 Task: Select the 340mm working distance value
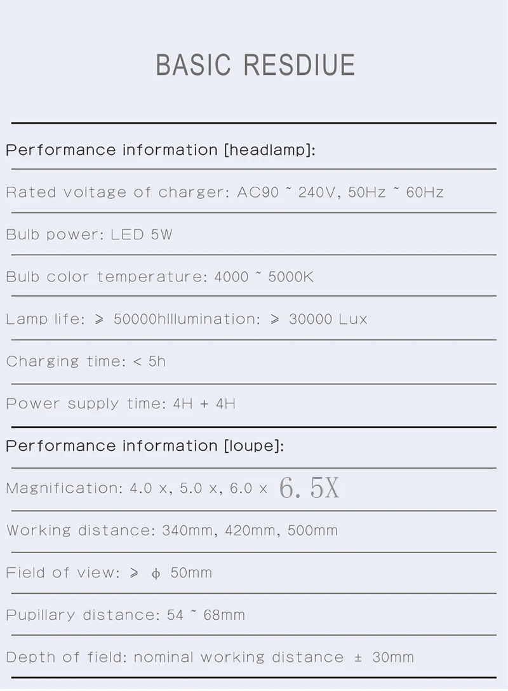[x=187, y=531]
